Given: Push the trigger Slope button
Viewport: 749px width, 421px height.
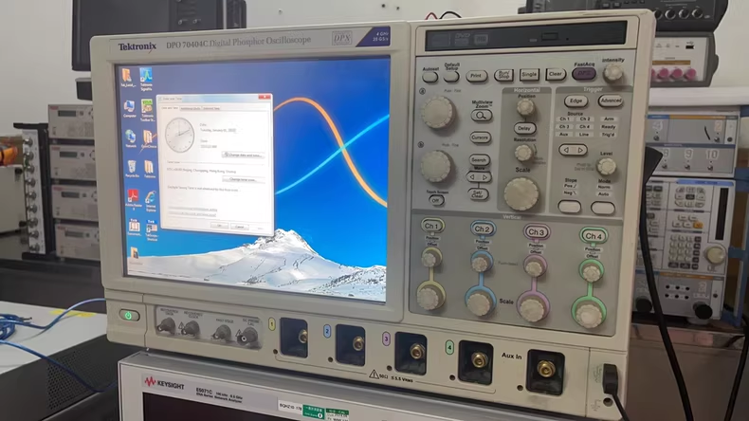Looking at the screenshot, I should tap(570, 207).
